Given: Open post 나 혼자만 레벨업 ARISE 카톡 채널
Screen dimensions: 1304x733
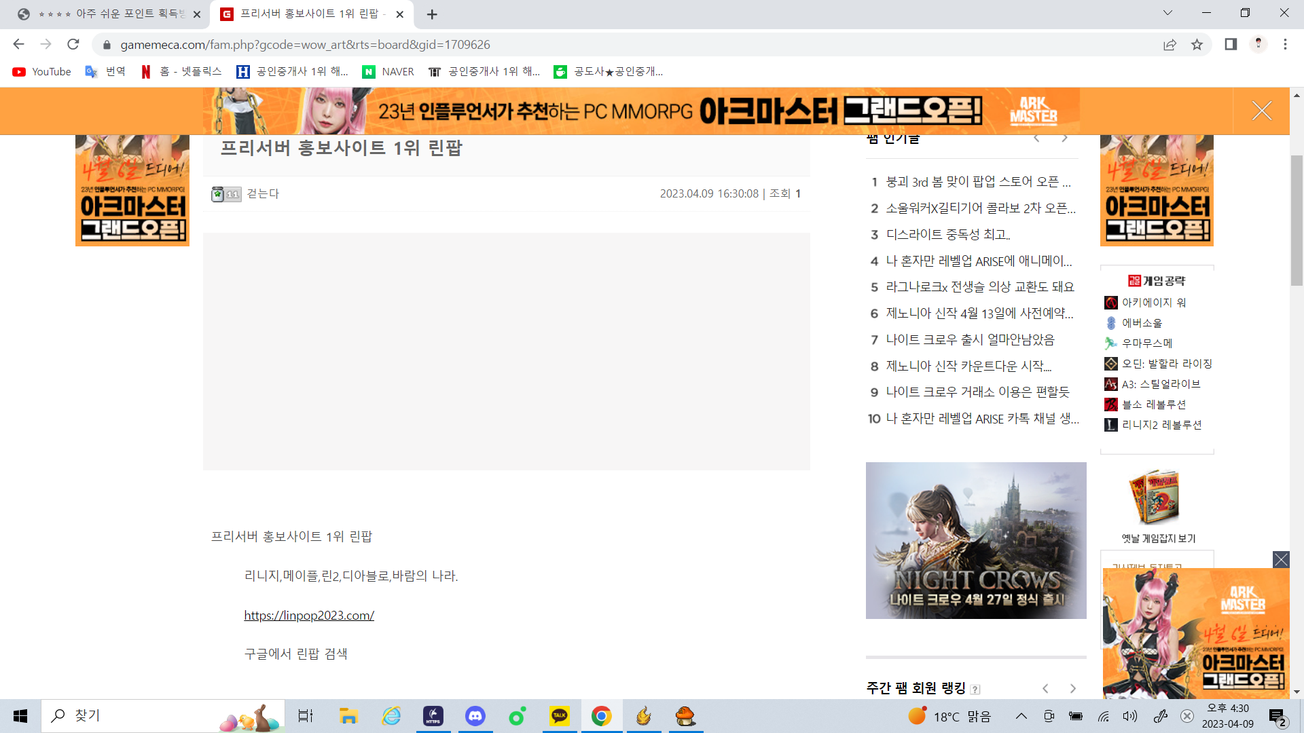Looking at the screenshot, I should click(x=982, y=419).
